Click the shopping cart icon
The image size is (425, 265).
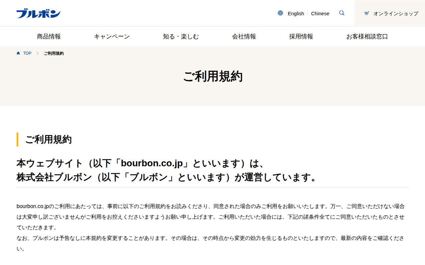pos(367,13)
